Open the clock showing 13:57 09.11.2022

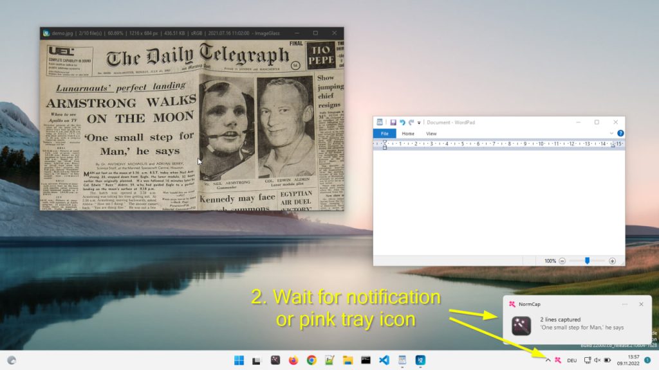(x=628, y=360)
